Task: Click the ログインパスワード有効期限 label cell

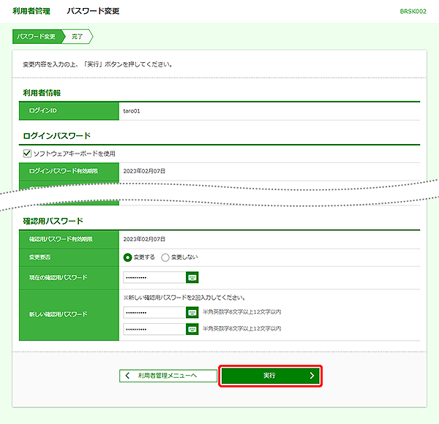Action: tap(70, 171)
